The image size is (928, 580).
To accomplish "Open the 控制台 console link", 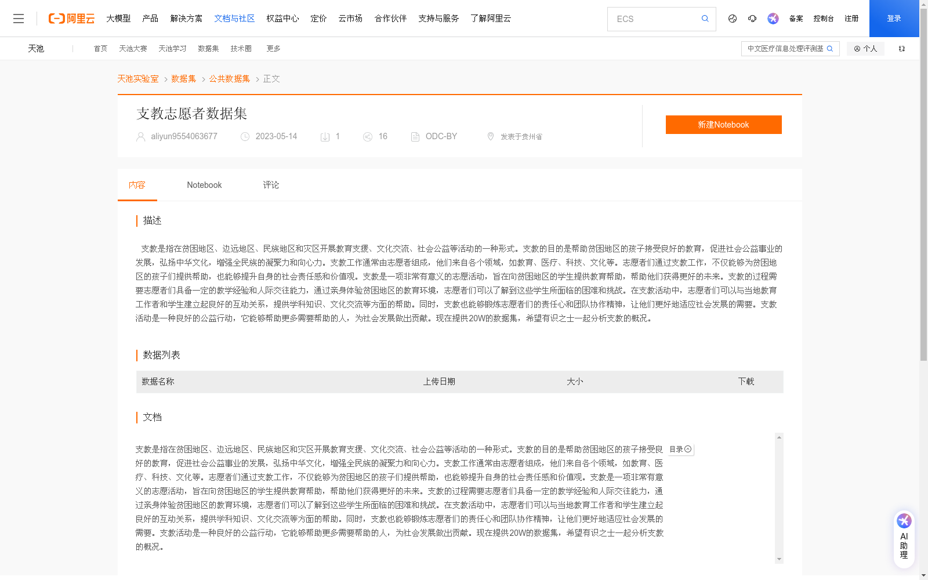I will click(x=824, y=19).
